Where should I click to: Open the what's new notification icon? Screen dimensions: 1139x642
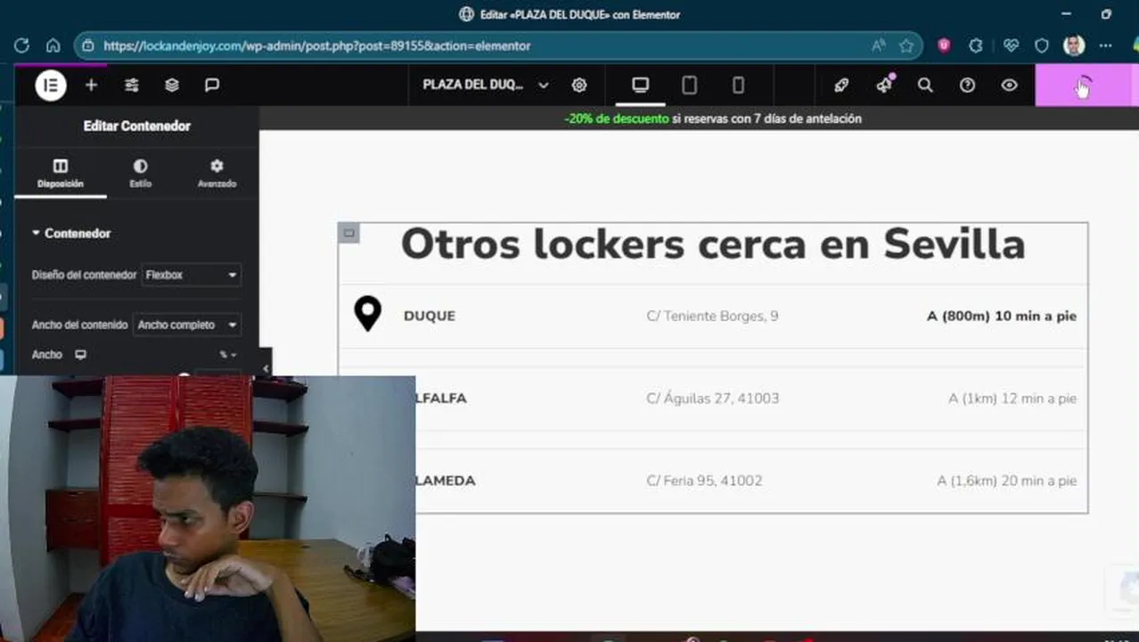[x=884, y=85]
